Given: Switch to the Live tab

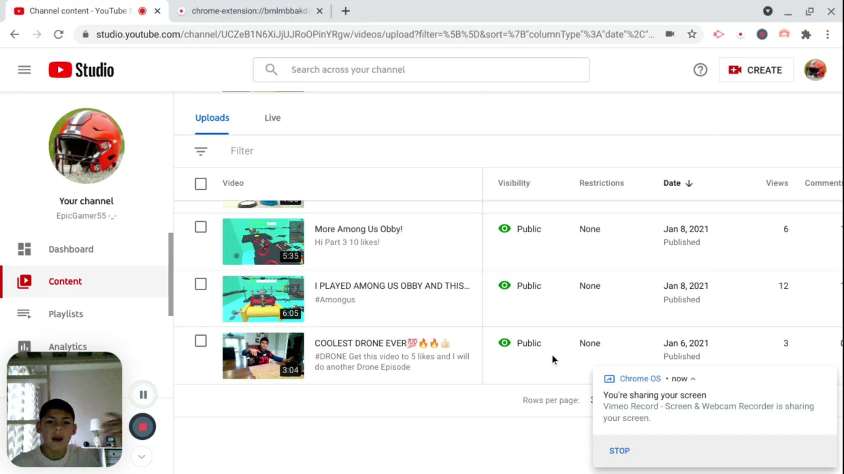Looking at the screenshot, I should pos(273,118).
